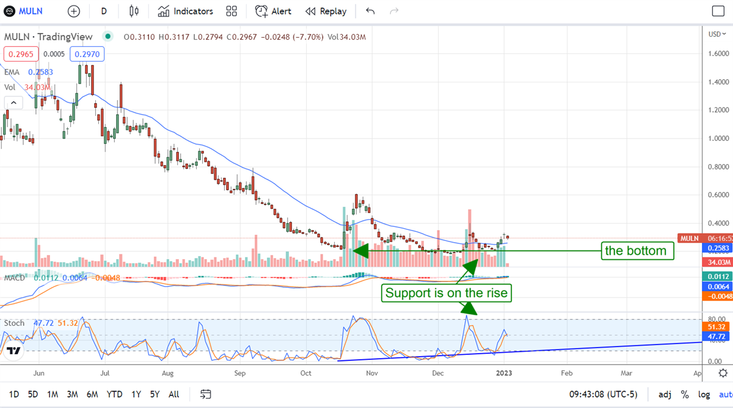Click the add symbol plus icon
This screenshot has width=733, height=408.
coord(74,11)
